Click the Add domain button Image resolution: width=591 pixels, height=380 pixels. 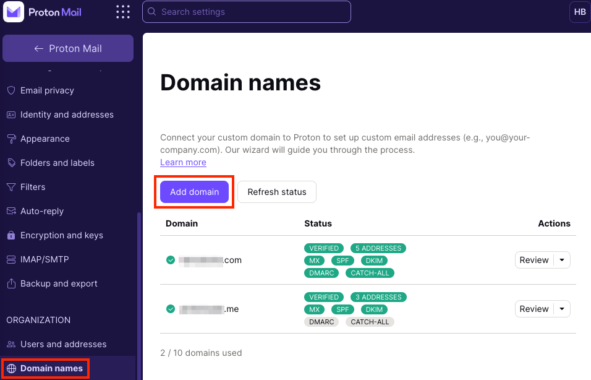194,192
